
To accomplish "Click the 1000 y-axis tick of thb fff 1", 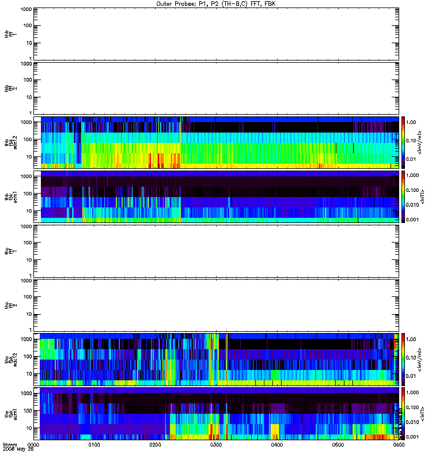I will [26, 9].
